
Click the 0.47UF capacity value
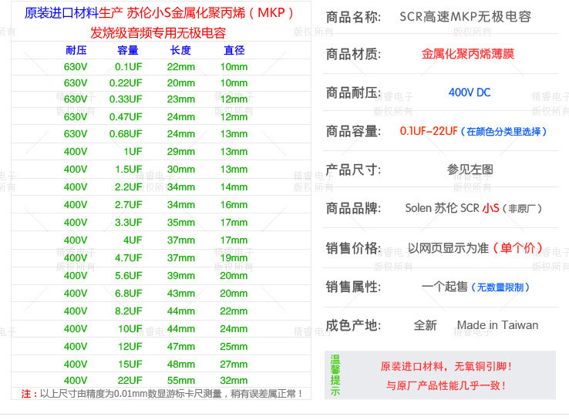[x=126, y=117]
